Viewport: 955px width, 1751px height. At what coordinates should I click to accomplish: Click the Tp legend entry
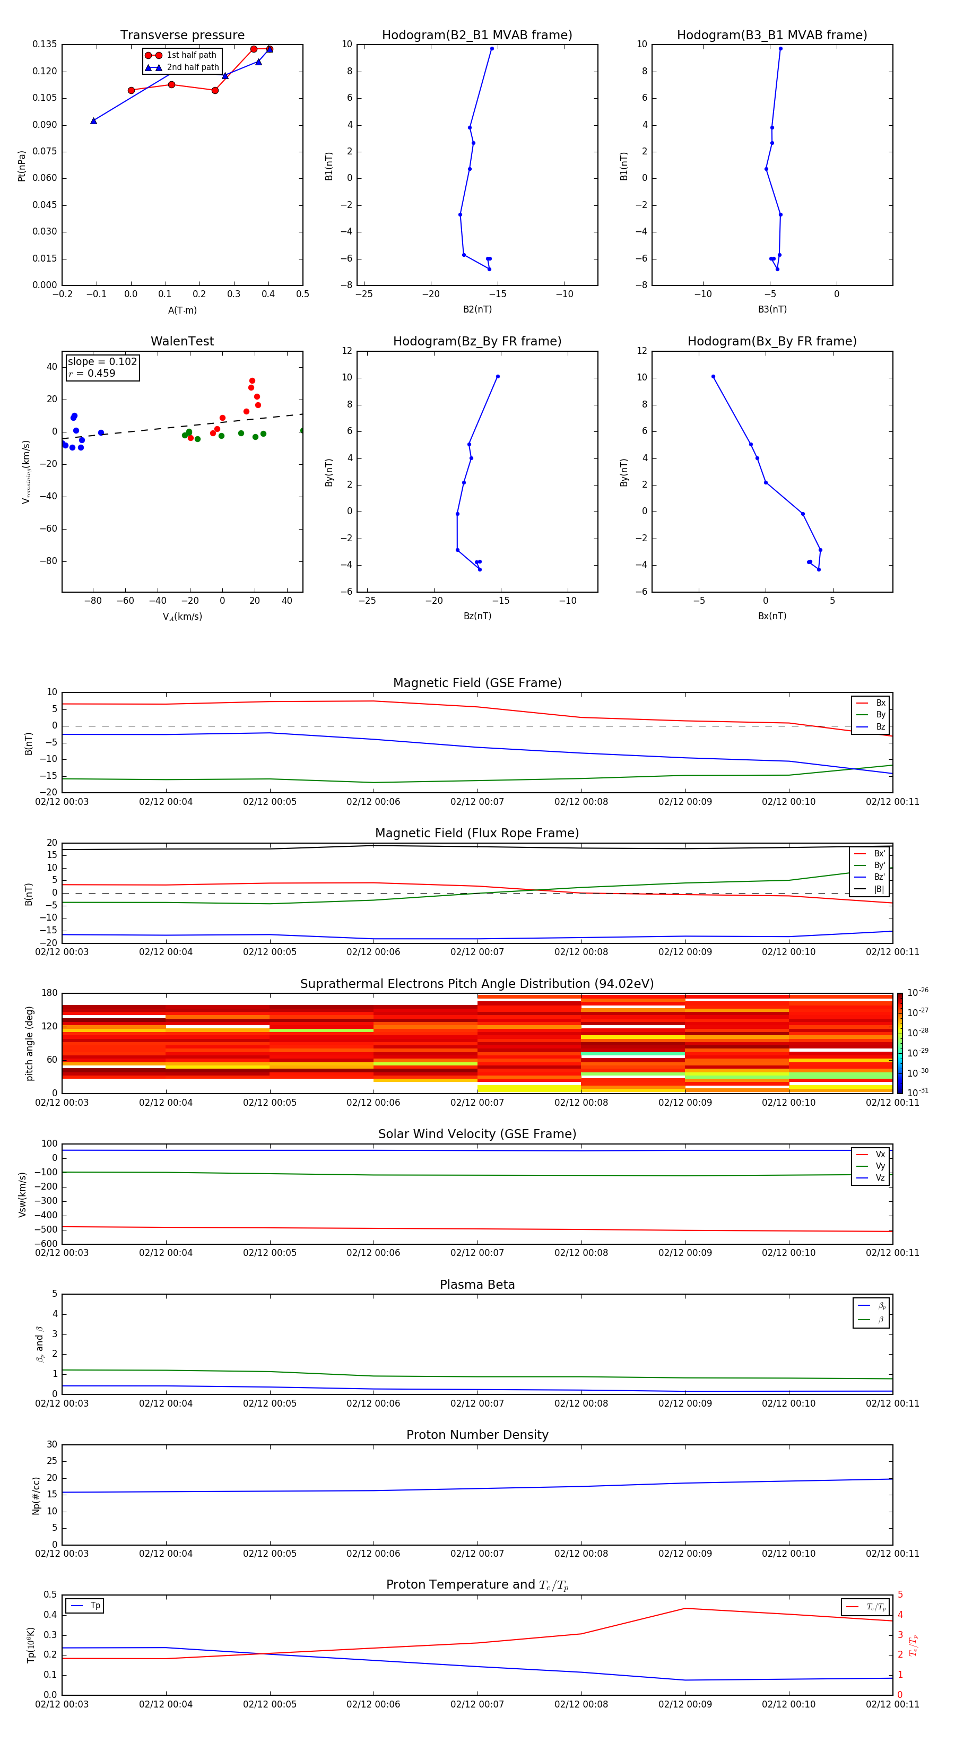[85, 1606]
